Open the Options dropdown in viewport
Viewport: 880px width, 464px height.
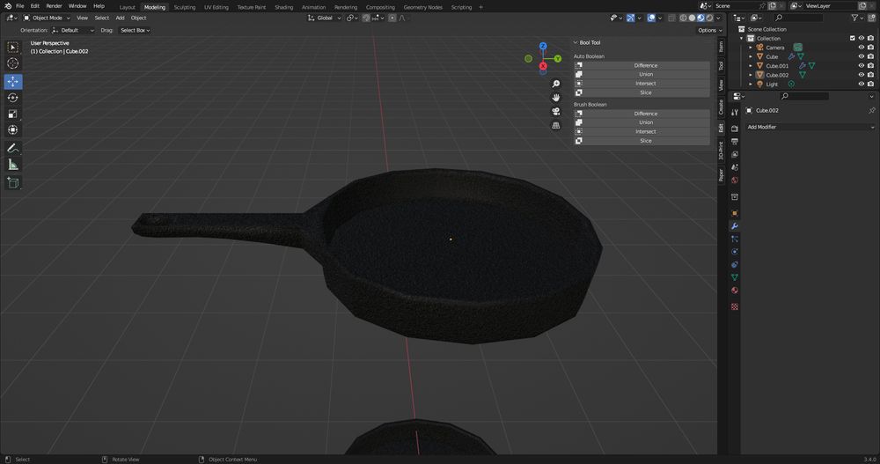pyautogui.click(x=709, y=30)
